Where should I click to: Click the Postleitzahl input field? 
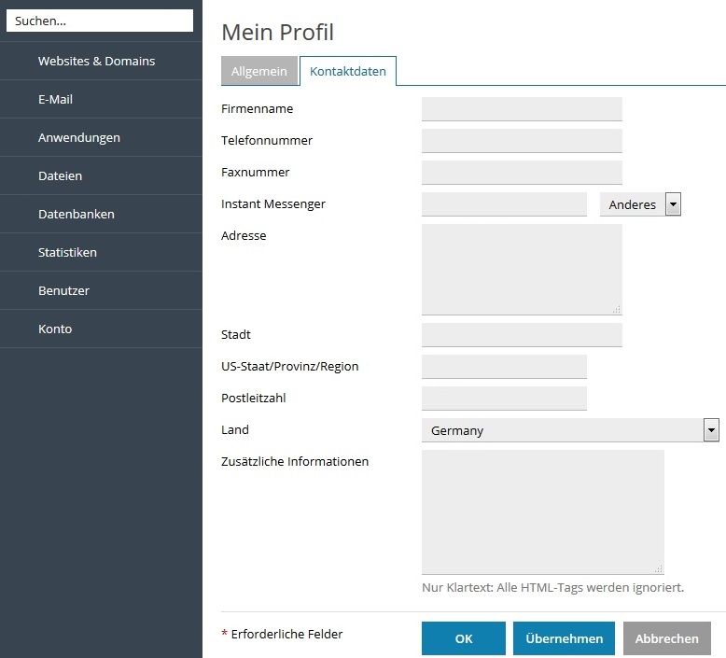(x=504, y=399)
